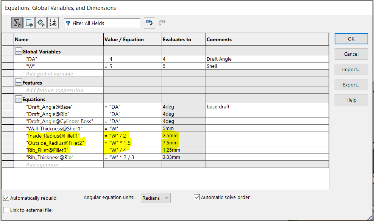The width and height of the screenshot is (374, 221).
Task: Click the Redo arrow icon
Action: click(x=162, y=23)
